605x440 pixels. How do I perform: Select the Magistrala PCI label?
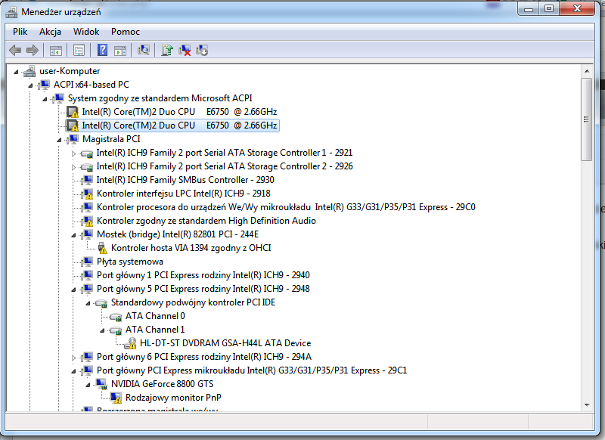[111, 139]
